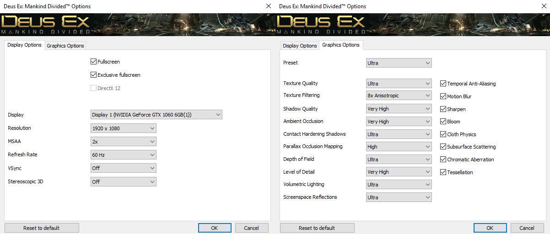550x234 pixels.
Task: Close the right Options window
Action: 543,6
